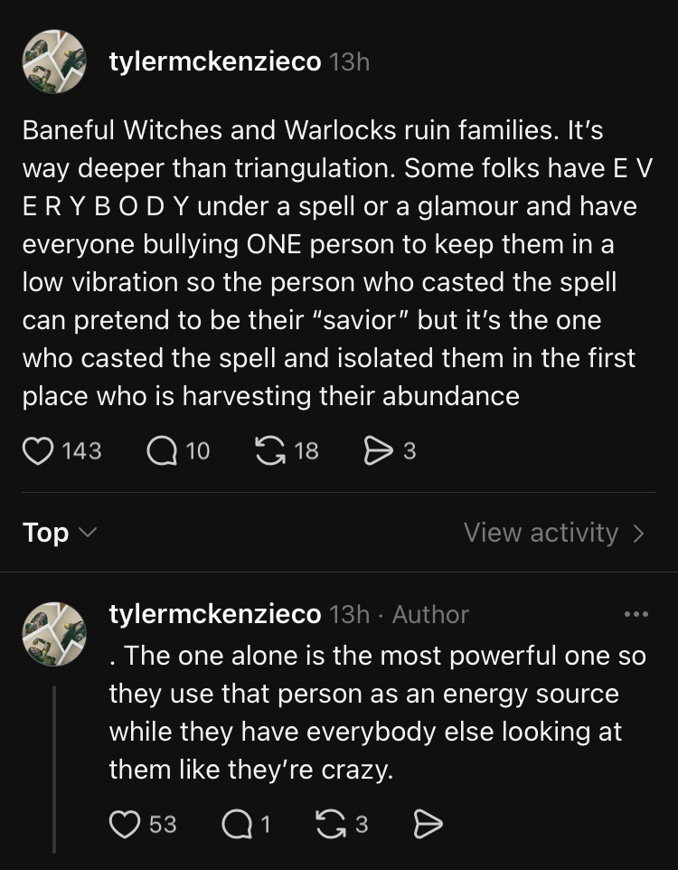View the 53 likes on reply
The width and height of the screenshot is (678, 870).
click(x=163, y=824)
